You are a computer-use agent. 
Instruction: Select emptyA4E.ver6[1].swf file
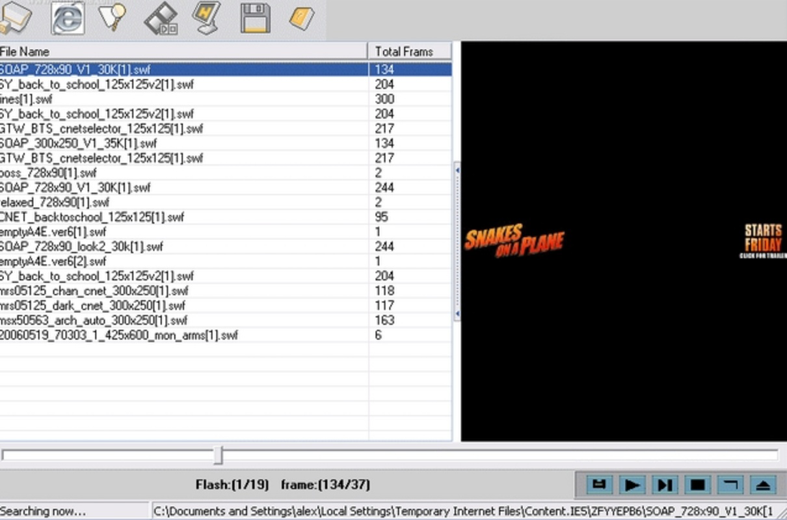click(x=226, y=231)
